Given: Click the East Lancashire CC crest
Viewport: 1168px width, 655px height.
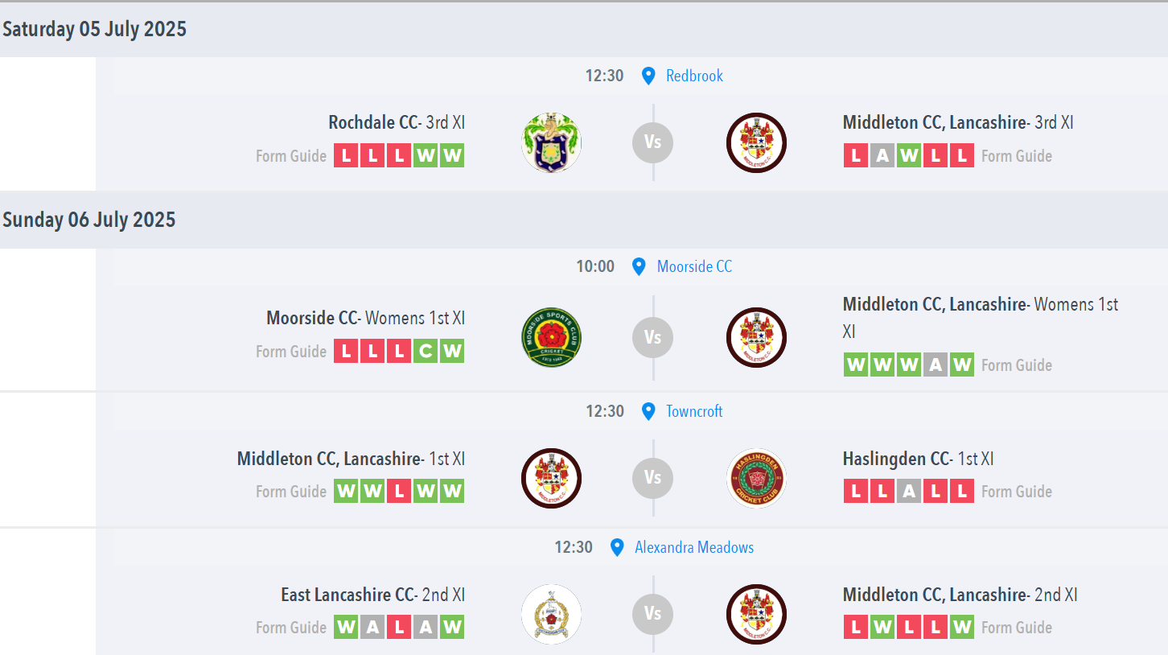Looking at the screenshot, I should 551,614.
